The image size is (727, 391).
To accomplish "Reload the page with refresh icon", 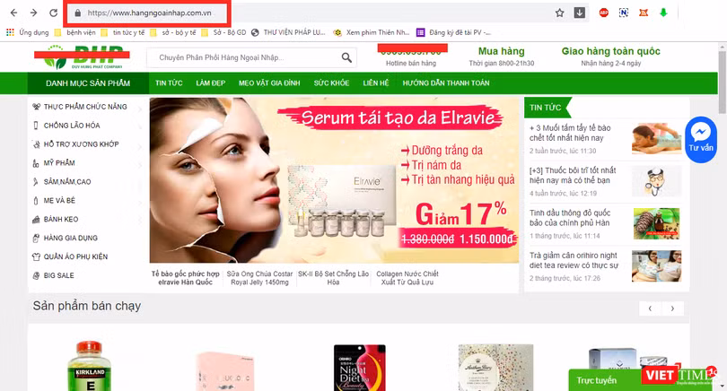I will pyautogui.click(x=53, y=13).
